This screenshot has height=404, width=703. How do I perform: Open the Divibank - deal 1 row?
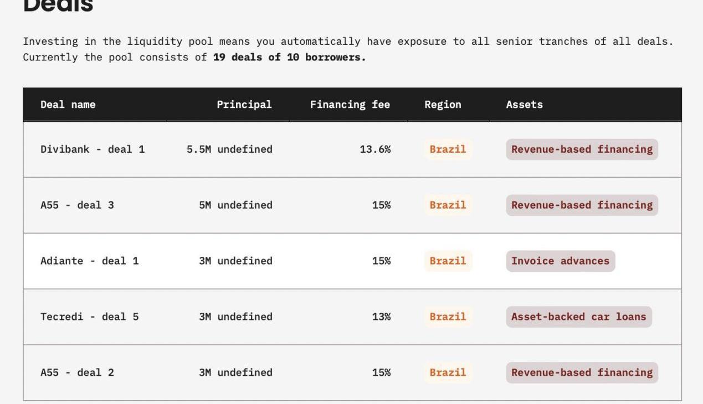(93, 149)
